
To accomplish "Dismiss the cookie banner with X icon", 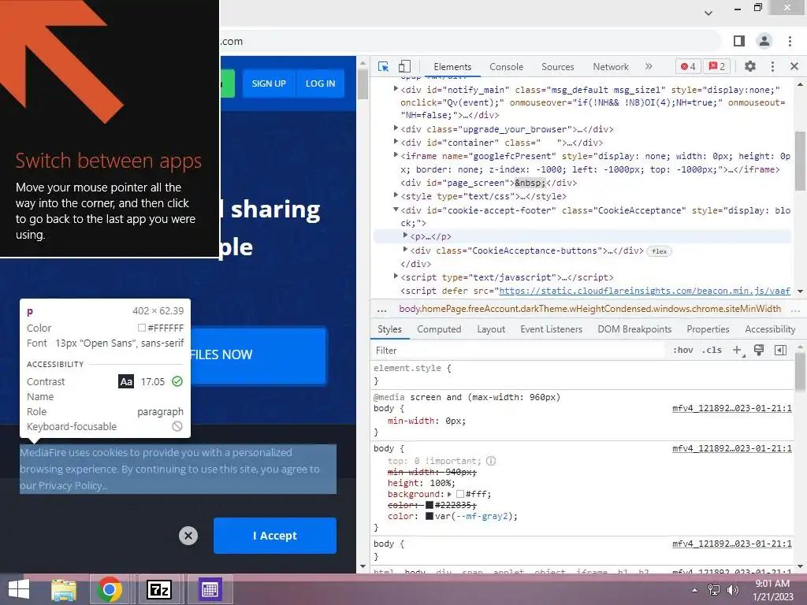I will 188,536.
